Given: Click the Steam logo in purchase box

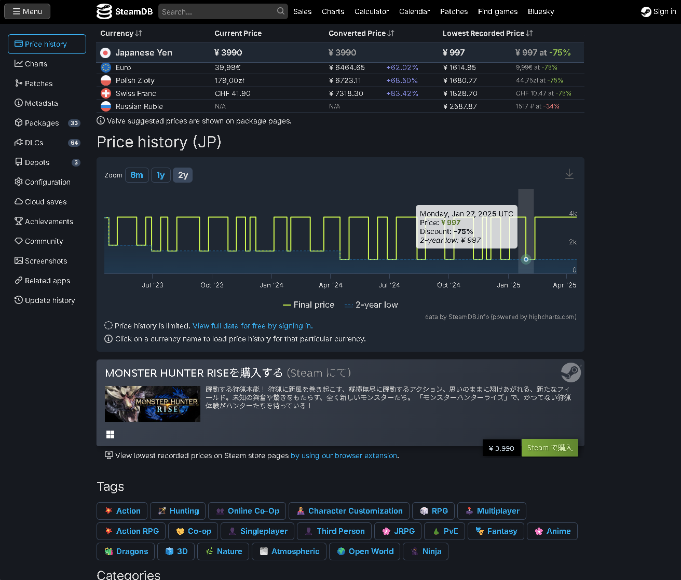Looking at the screenshot, I should [571, 372].
